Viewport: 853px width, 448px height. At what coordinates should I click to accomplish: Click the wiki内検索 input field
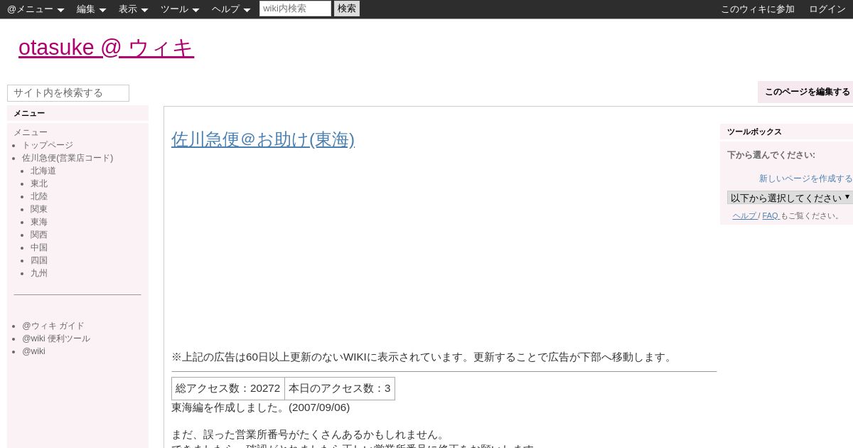[x=295, y=9]
